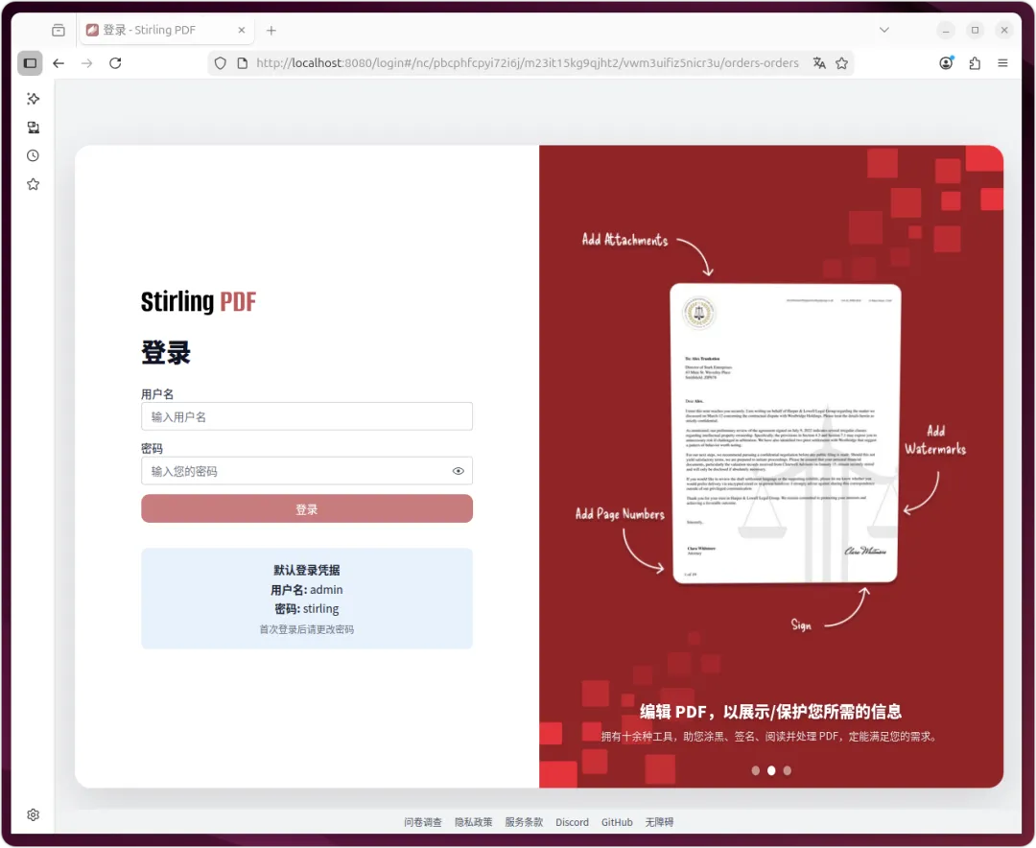
Task: Open history clock icon in sidebar
Action: (x=33, y=156)
